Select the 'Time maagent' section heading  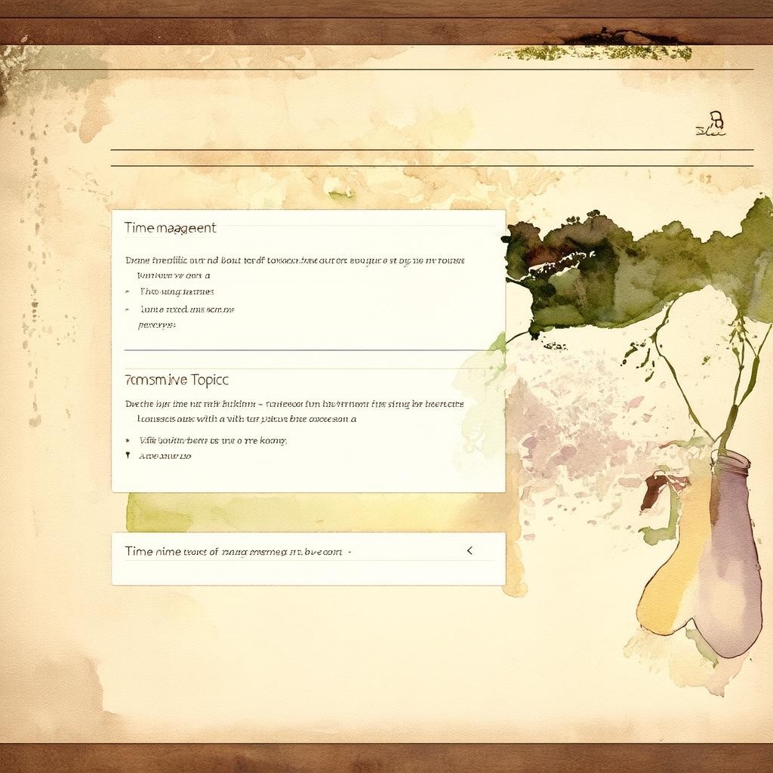(170, 227)
